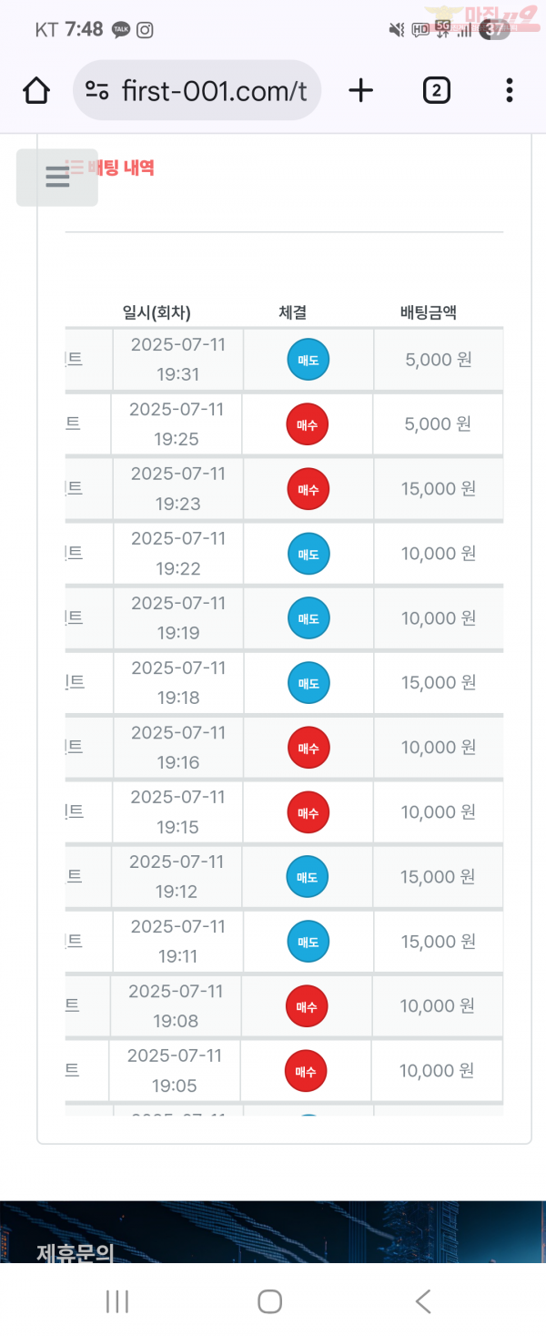Select the 배팅금액 column header

pyautogui.click(x=428, y=312)
